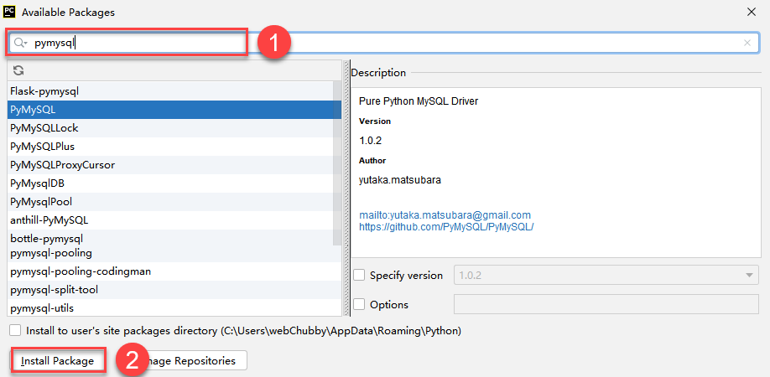Click the pymysql search input field
The height and width of the screenshot is (377, 770).
[383, 43]
